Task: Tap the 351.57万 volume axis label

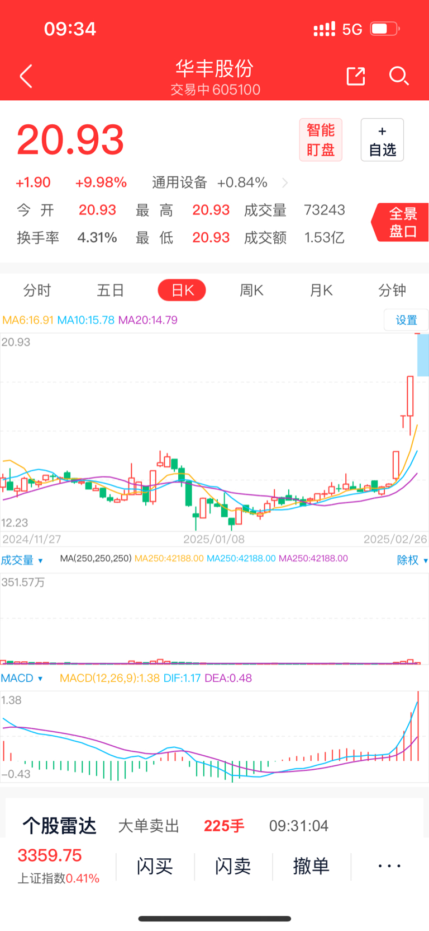Action: [x=23, y=582]
